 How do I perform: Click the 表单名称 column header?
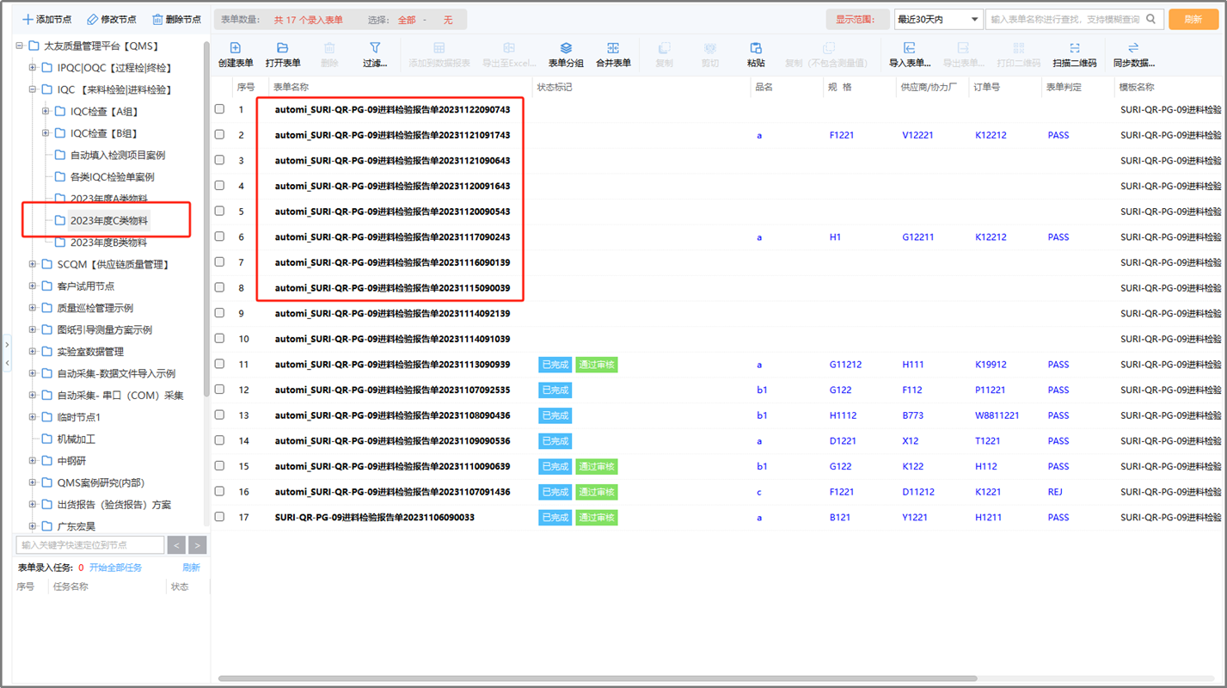point(297,87)
